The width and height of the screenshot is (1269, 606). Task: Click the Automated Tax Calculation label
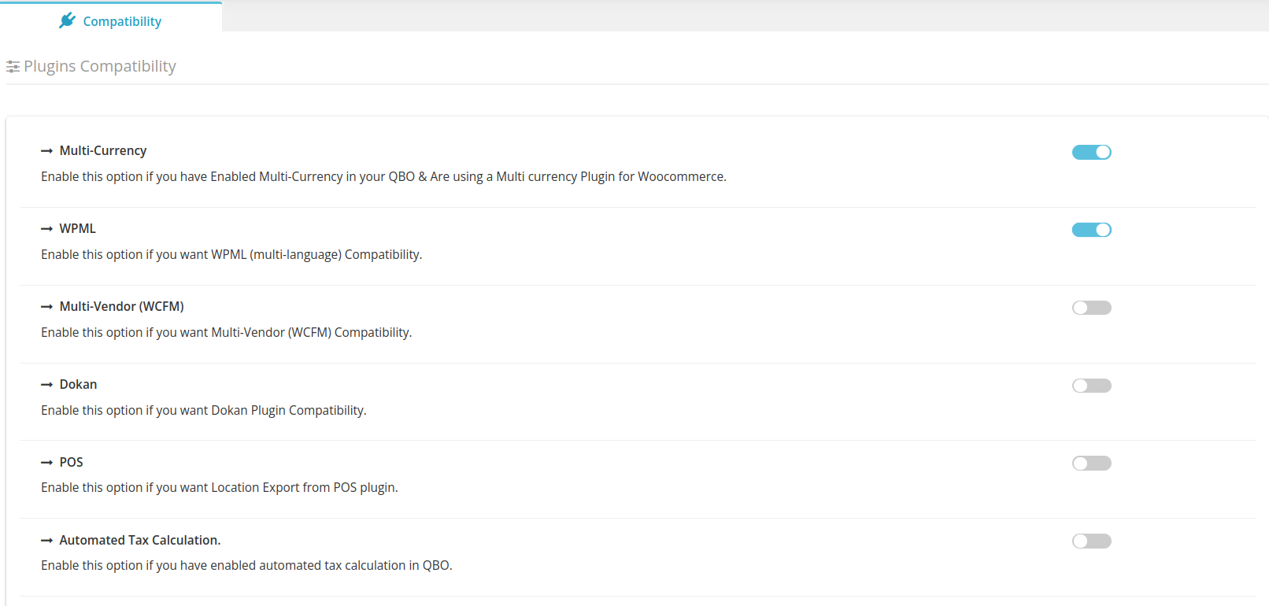point(140,540)
